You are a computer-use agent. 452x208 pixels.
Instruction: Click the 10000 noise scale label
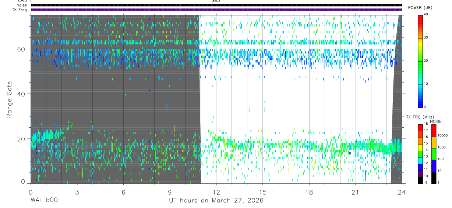pyautogui.click(x=442, y=135)
